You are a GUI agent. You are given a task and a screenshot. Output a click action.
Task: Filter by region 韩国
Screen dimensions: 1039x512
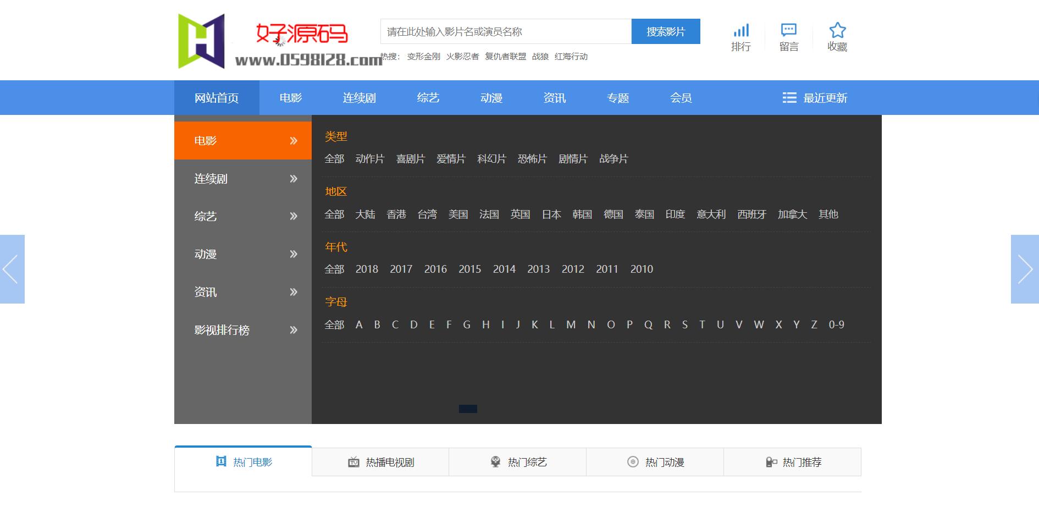[582, 214]
